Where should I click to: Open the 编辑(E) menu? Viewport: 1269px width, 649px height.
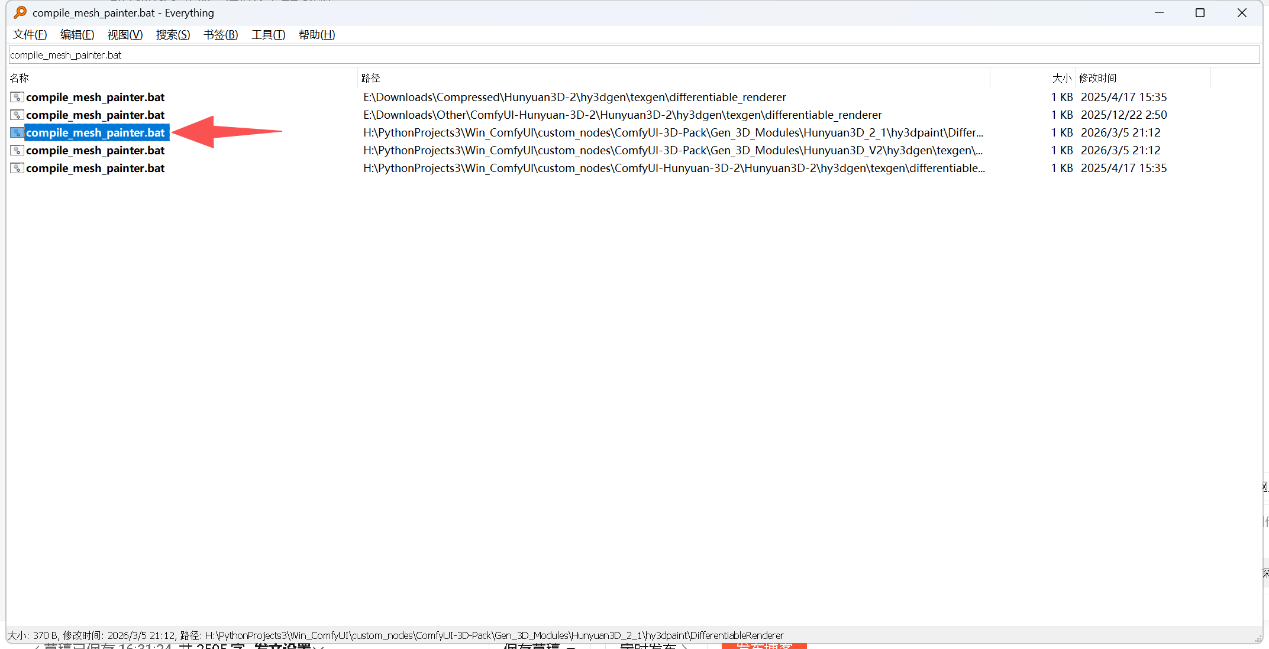pos(77,35)
